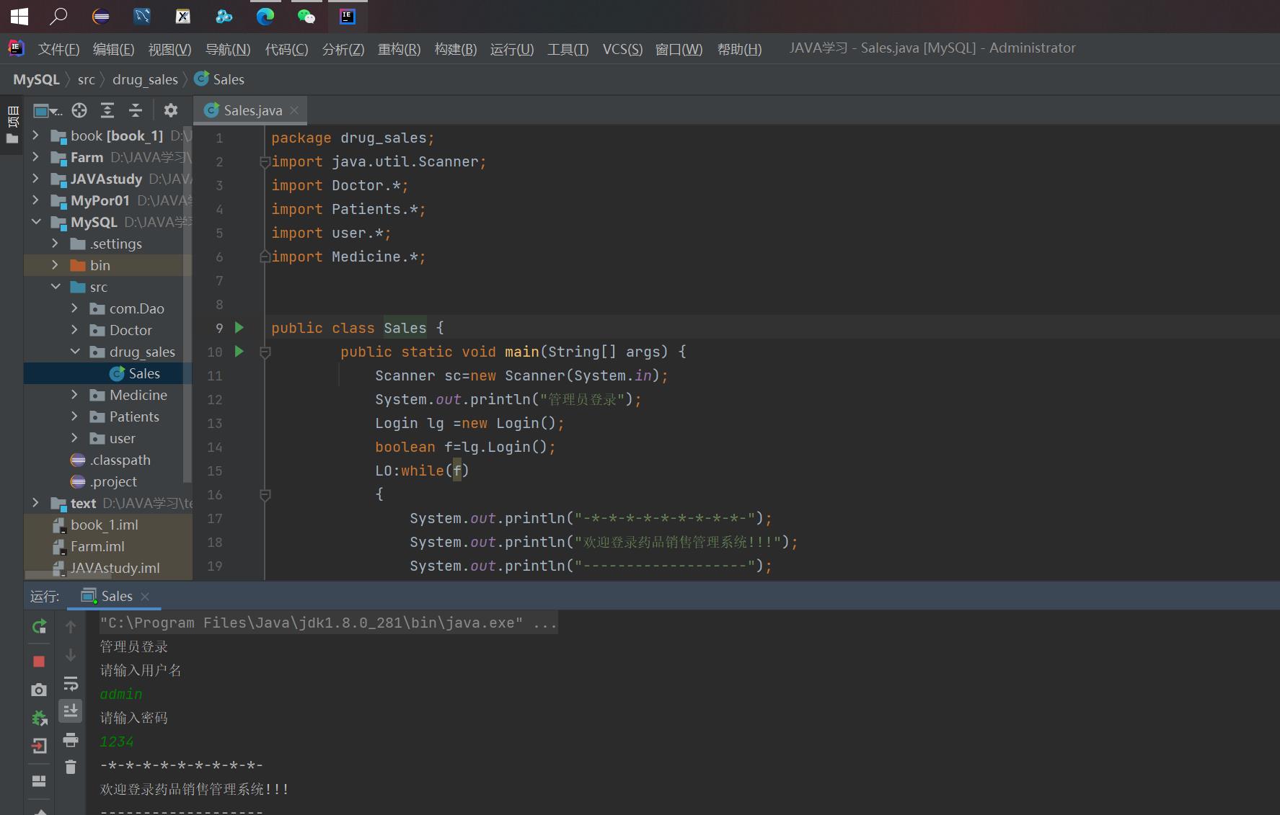Open the 视图(V) menu
Screen dimensions: 1280x815
169,49
